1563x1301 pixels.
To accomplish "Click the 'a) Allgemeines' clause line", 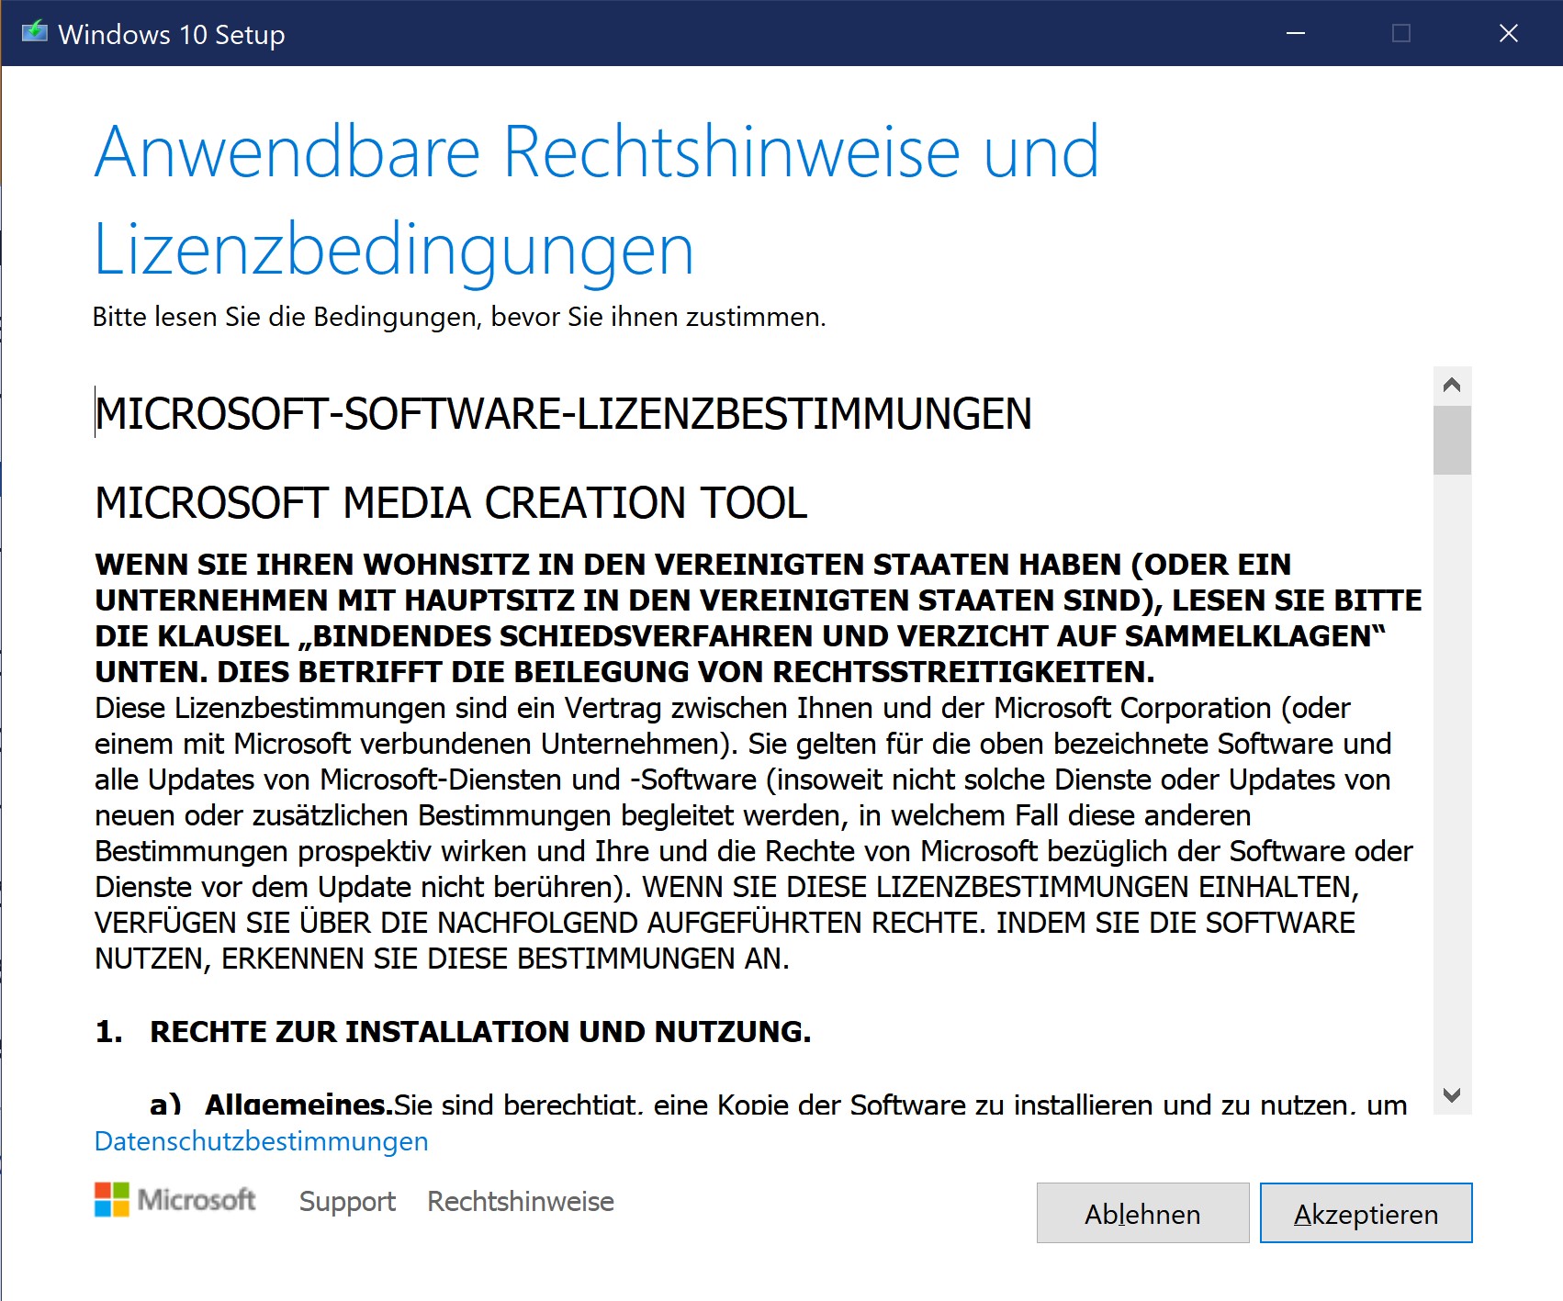I will tap(779, 1103).
